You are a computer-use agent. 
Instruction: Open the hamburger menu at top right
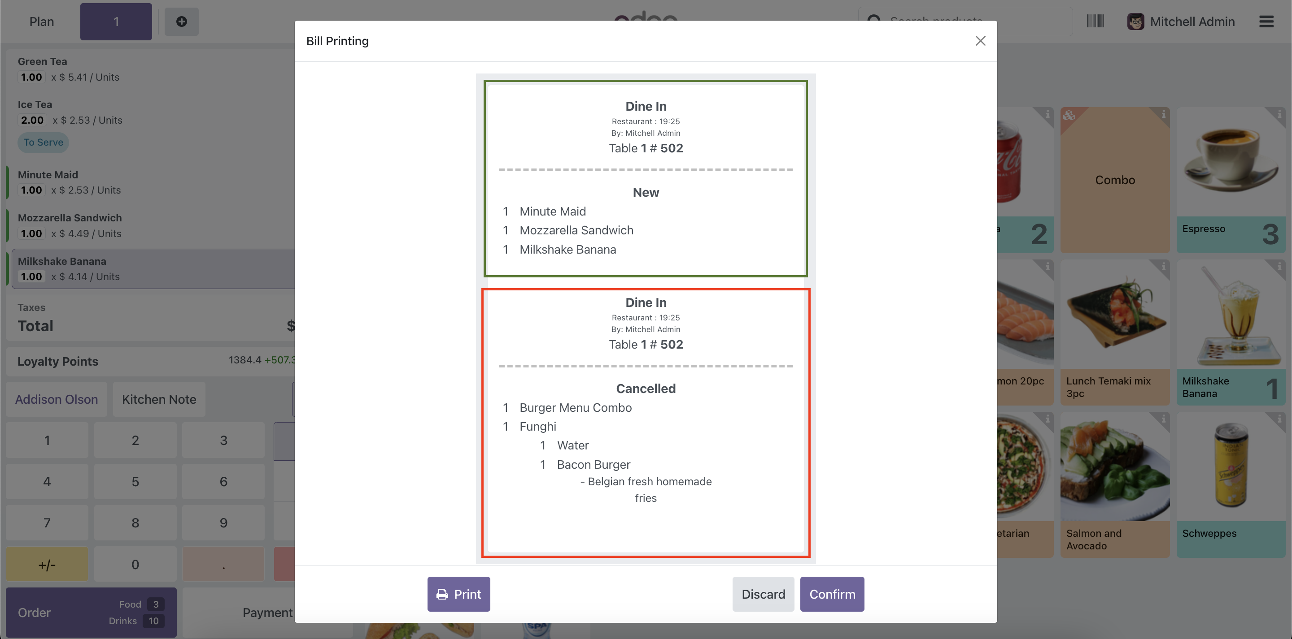1266,22
